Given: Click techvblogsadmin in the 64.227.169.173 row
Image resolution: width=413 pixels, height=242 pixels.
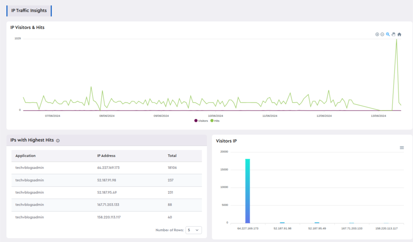Looking at the screenshot, I should click(30, 168).
